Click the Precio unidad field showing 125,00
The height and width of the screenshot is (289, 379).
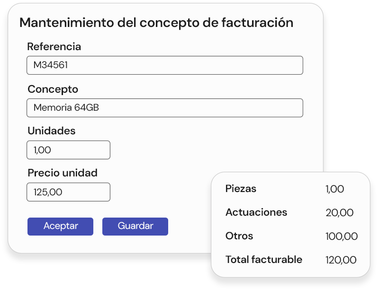(x=68, y=192)
